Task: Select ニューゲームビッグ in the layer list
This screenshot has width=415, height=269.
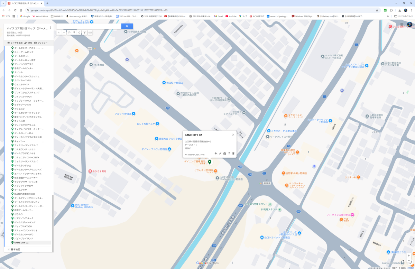Action: (24, 52)
